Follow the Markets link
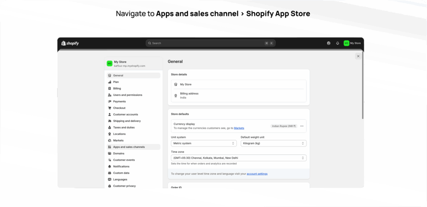The image size is (427, 207). (239, 128)
